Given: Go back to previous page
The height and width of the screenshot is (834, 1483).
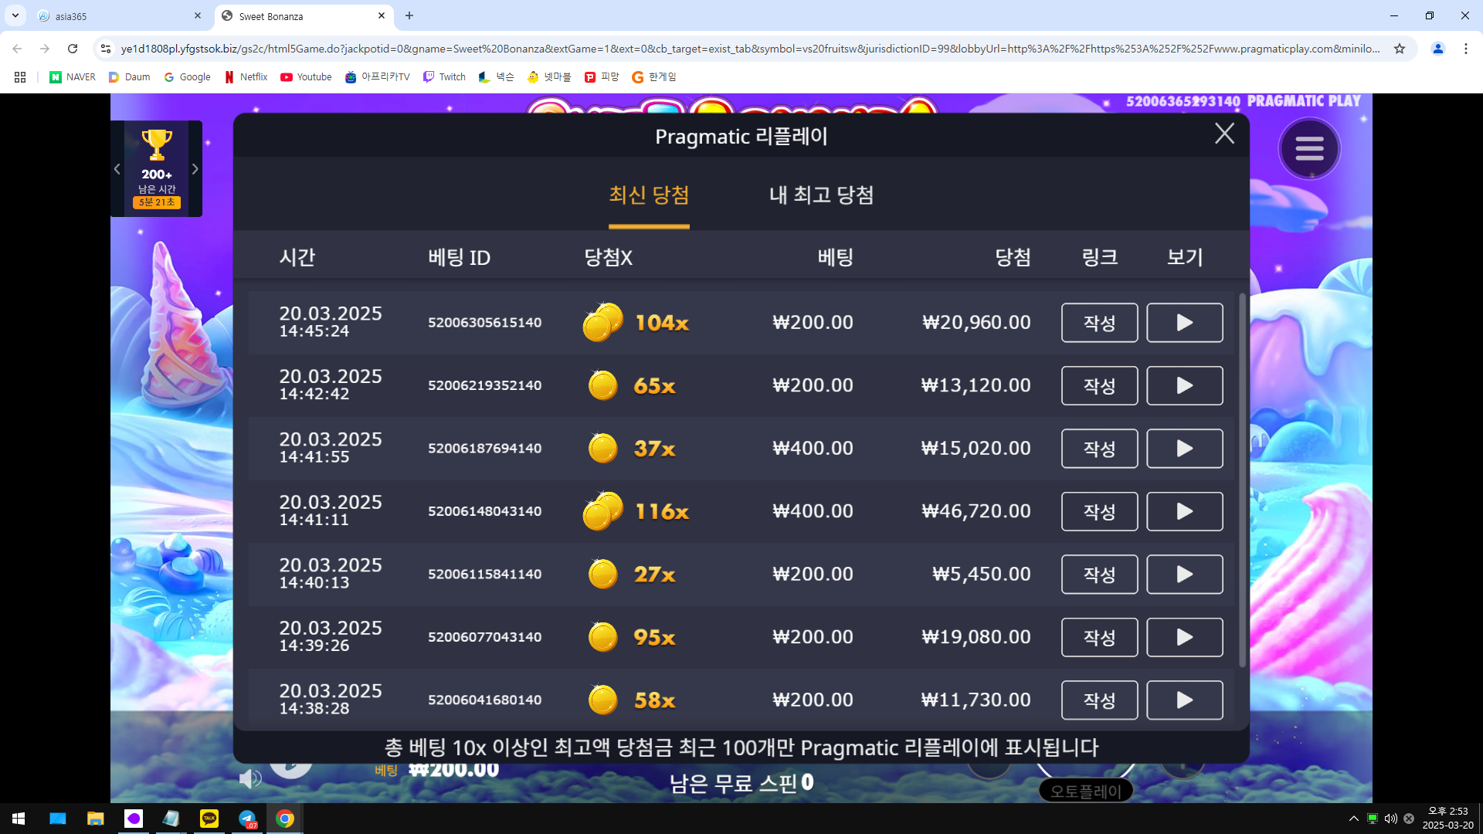Looking at the screenshot, I should point(17,49).
